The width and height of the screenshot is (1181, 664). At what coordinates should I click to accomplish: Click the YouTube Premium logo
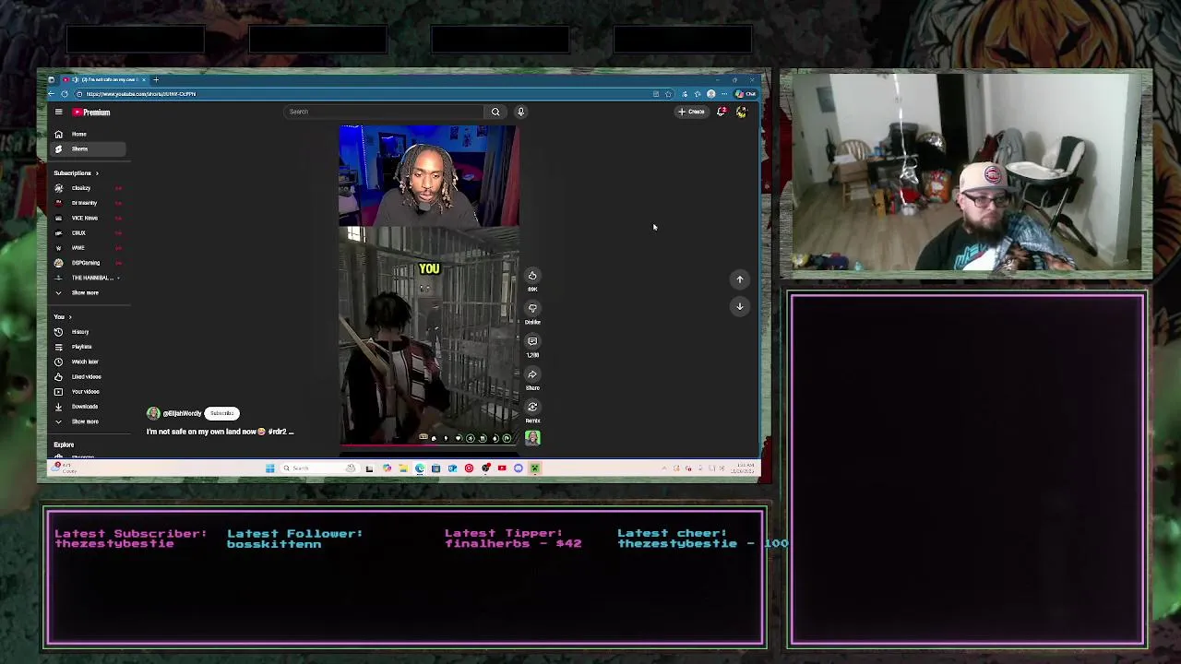[x=91, y=113]
